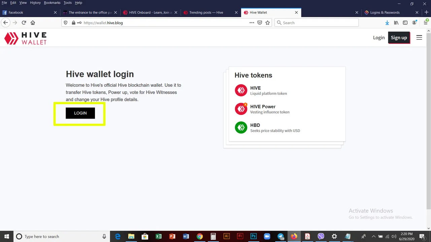Open the page actions three-dots menu

252,23
